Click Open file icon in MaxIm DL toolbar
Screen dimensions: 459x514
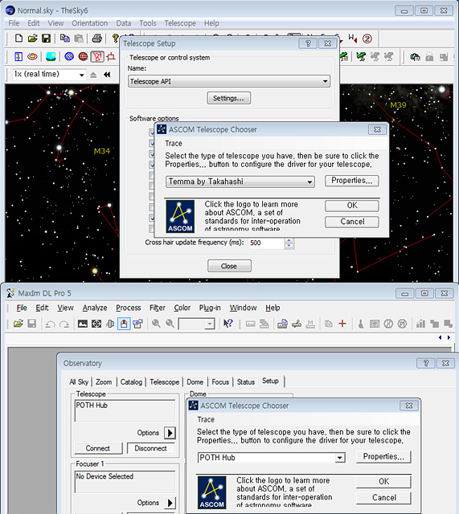[x=18, y=324]
